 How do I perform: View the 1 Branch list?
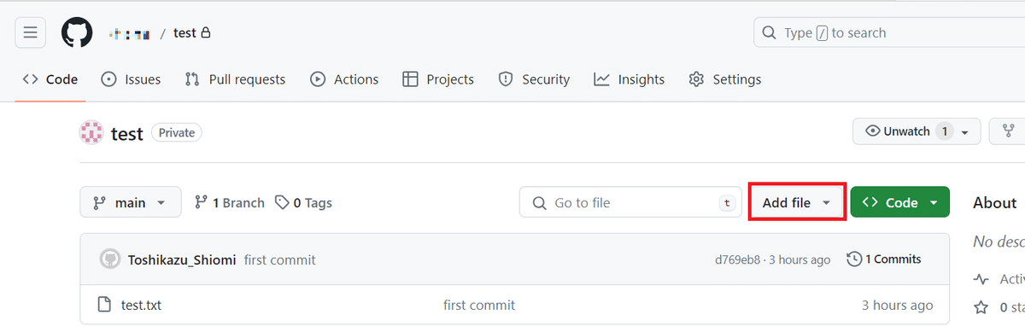230,202
